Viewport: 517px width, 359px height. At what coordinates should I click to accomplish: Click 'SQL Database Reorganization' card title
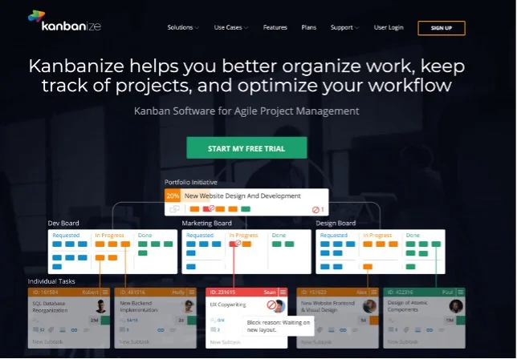(x=50, y=307)
